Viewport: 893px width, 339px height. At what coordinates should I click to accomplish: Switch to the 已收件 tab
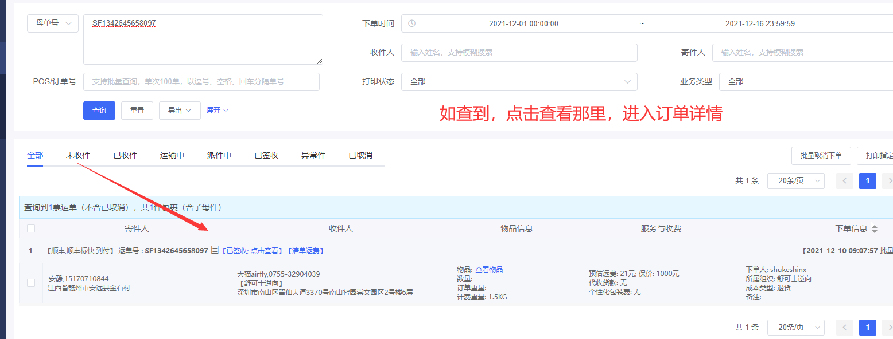tap(125, 155)
